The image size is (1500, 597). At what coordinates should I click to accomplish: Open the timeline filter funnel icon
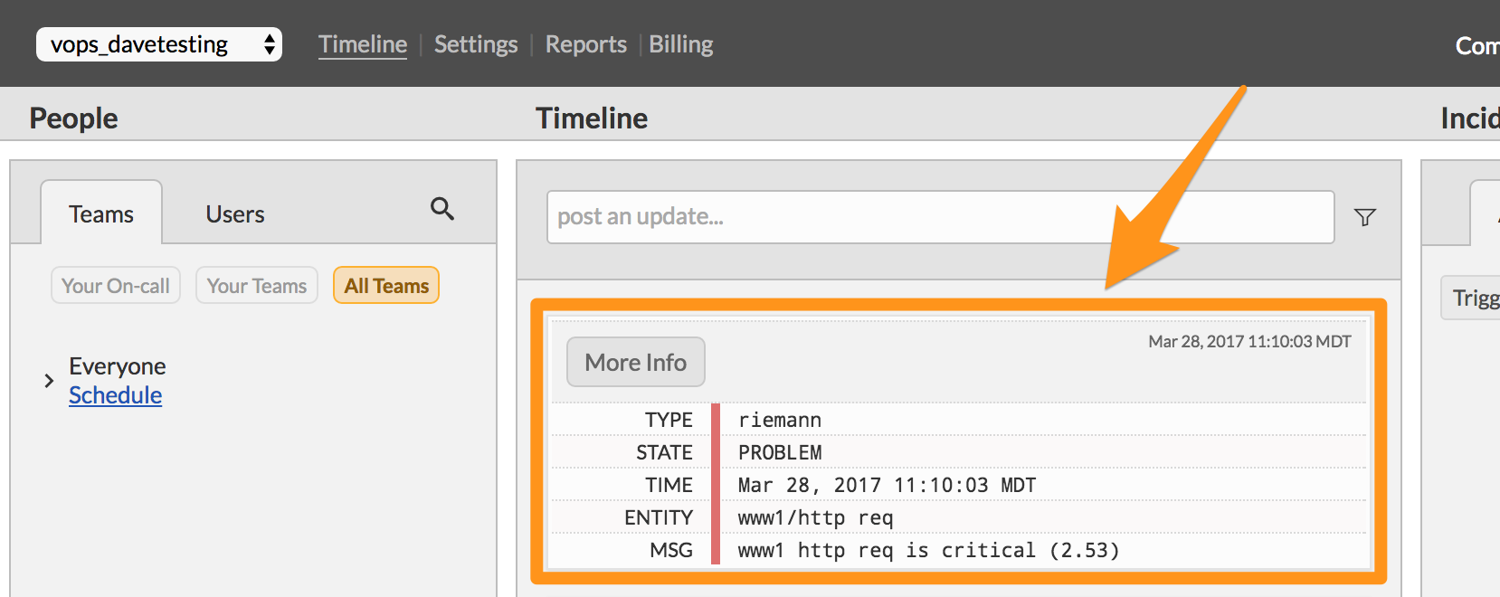click(x=1364, y=217)
